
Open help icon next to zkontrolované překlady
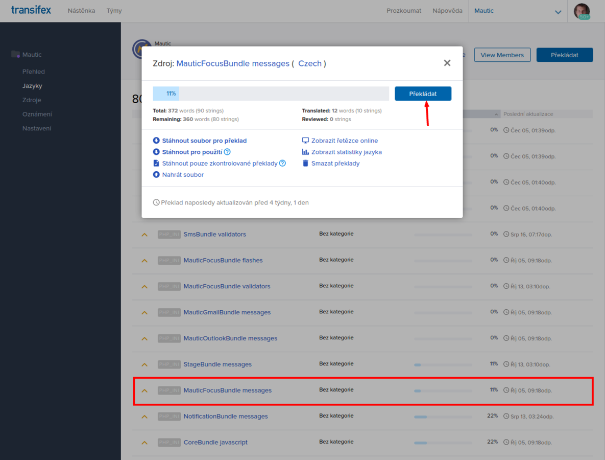click(282, 163)
